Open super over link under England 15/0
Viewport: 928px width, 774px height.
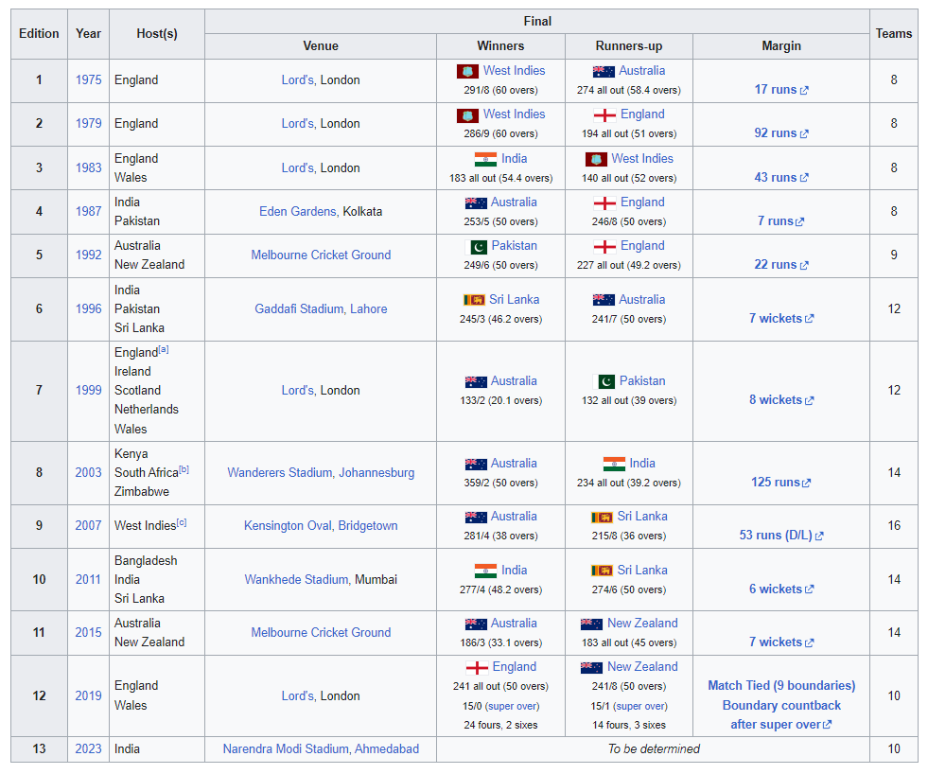(512, 707)
